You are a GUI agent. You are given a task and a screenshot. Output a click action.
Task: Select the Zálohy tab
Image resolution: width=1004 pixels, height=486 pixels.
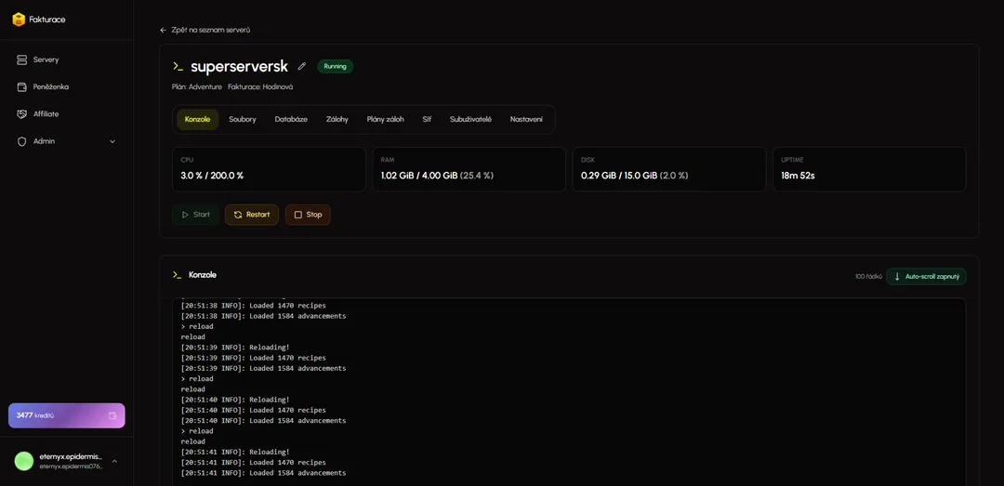[337, 119]
